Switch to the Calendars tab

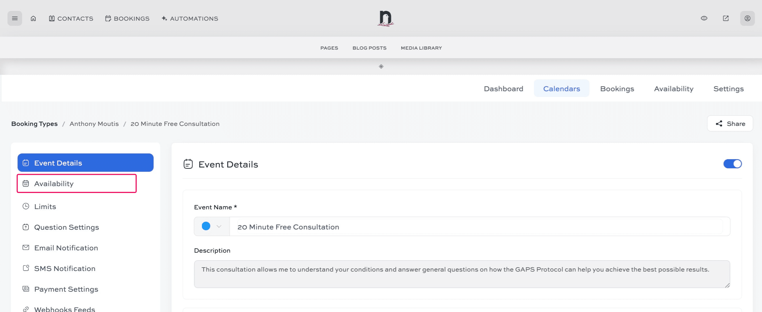point(561,89)
